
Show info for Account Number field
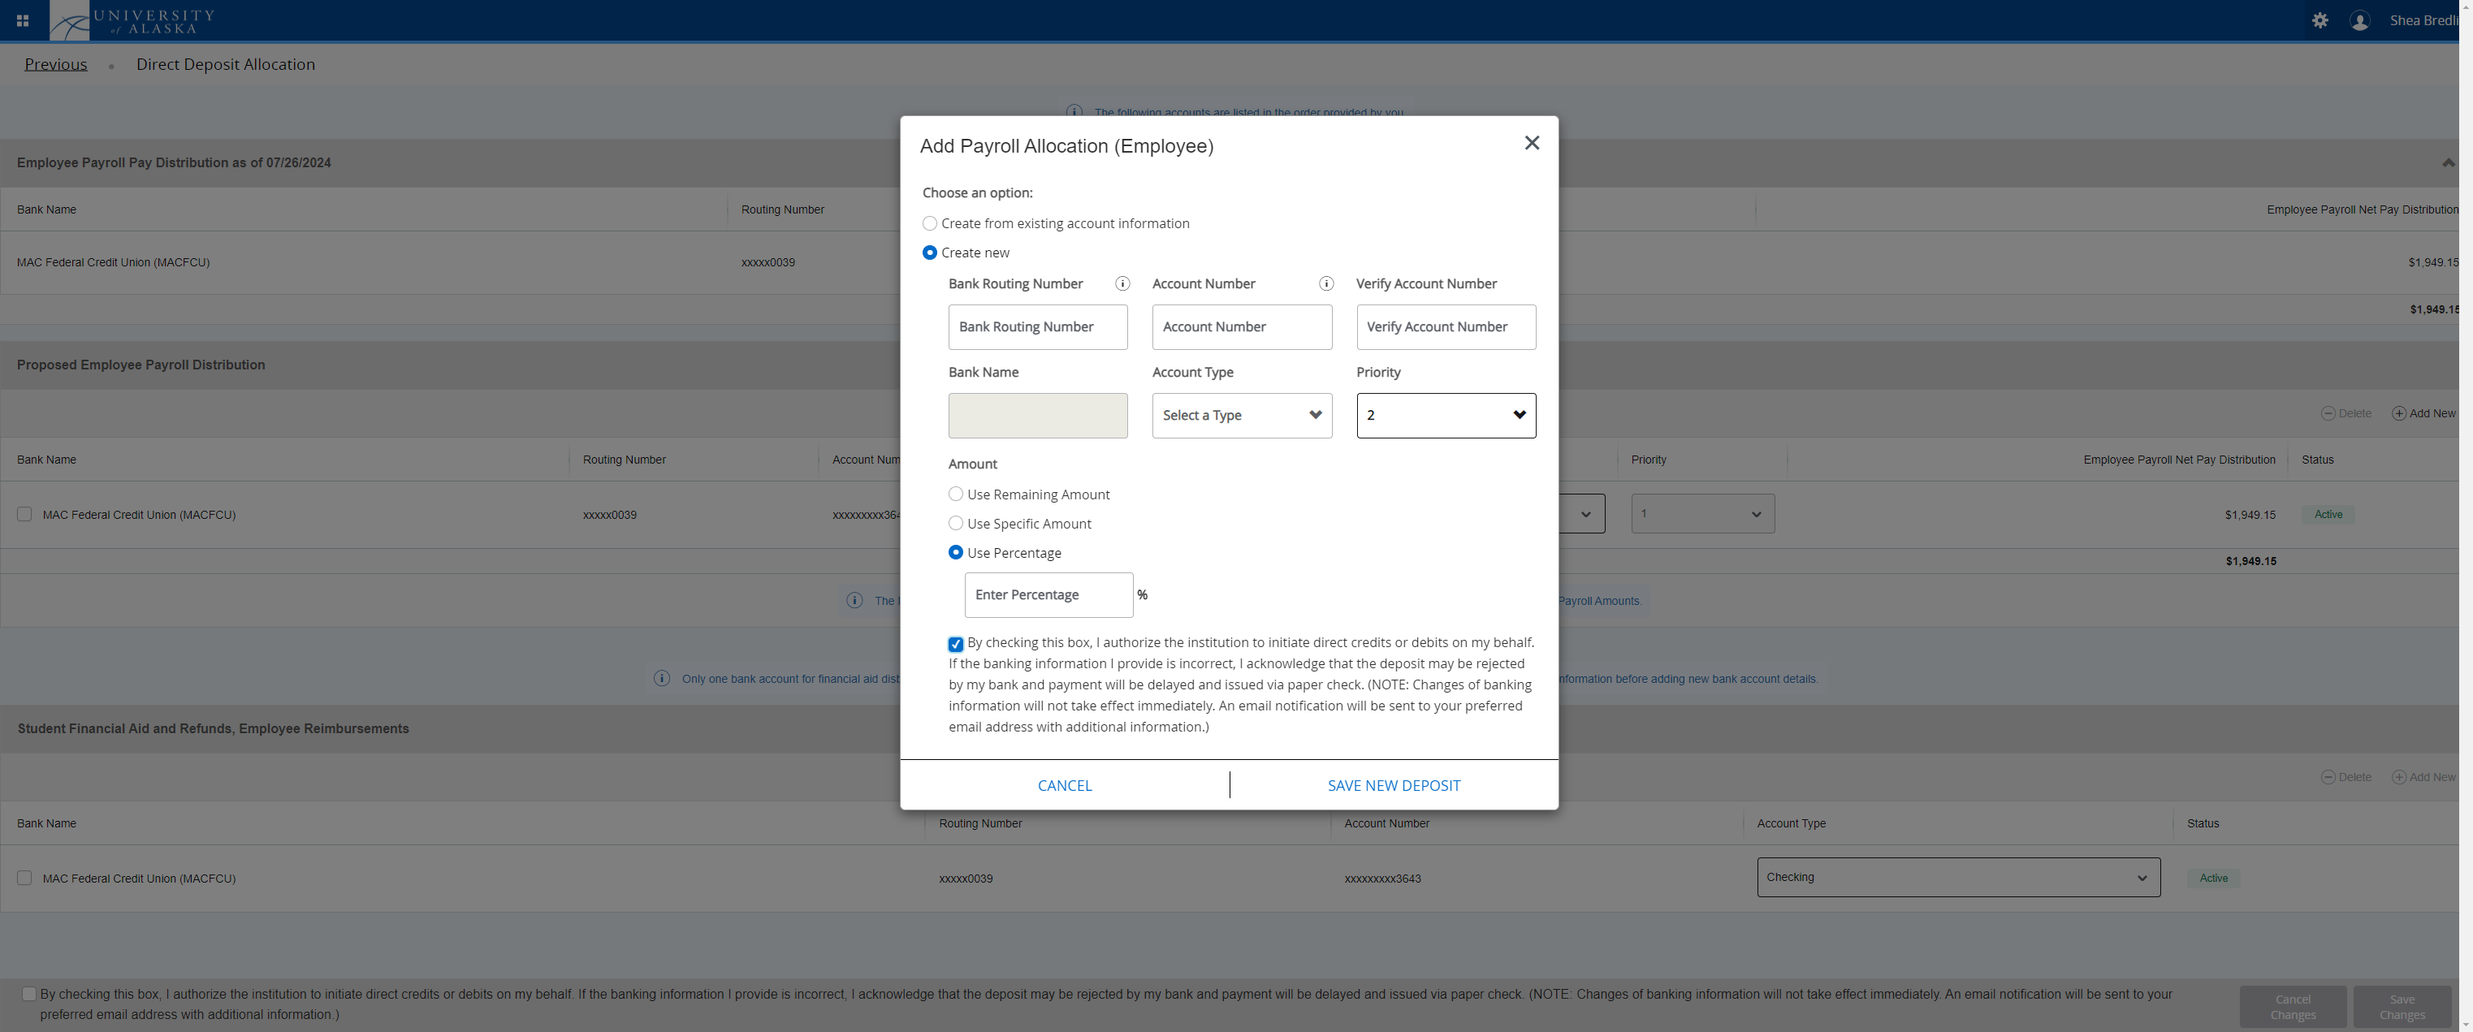pos(1325,283)
